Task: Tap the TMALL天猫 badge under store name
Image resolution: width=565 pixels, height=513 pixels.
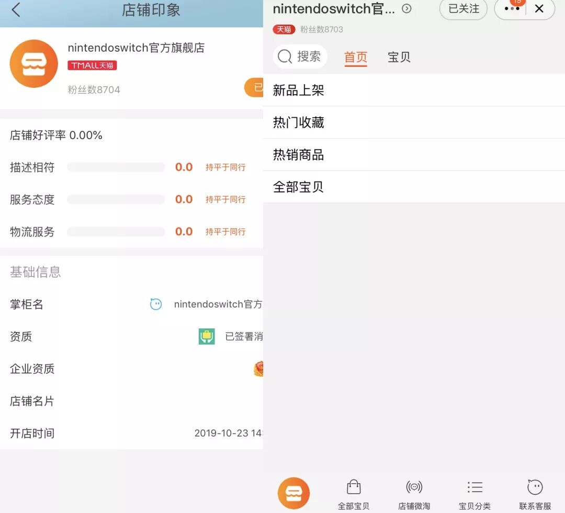Action: [92, 65]
